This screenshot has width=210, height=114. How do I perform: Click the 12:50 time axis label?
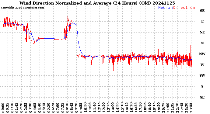[x=104, y=108]
